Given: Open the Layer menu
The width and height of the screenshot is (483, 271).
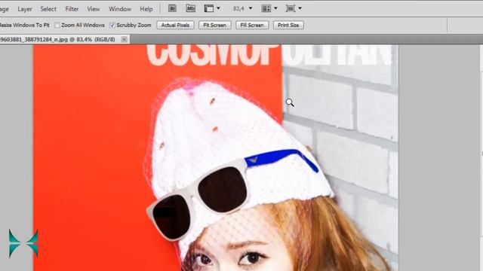Looking at the screenshot, I should (x=25, y=9).
